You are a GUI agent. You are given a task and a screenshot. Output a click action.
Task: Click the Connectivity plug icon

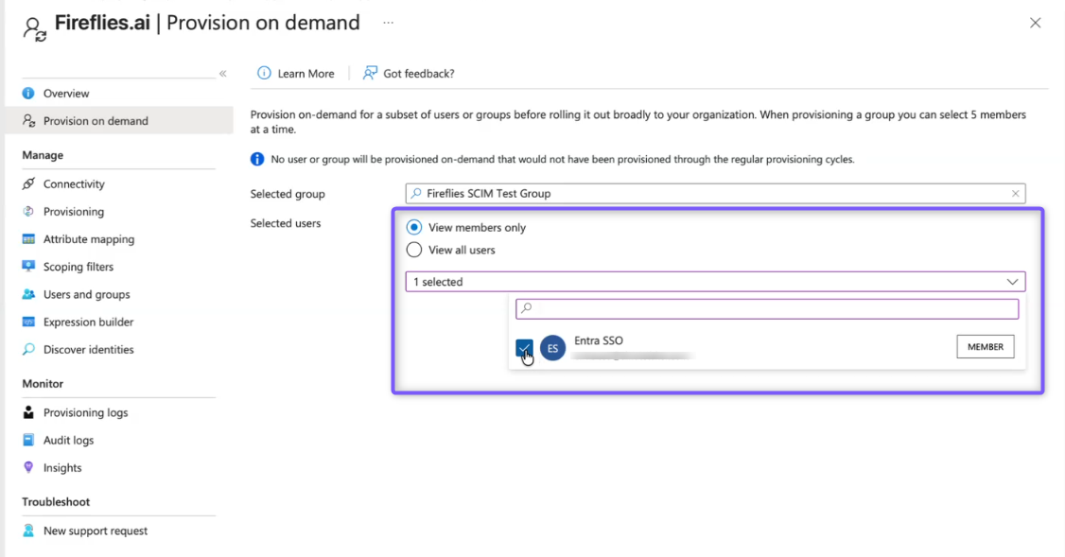click(27, 183)
